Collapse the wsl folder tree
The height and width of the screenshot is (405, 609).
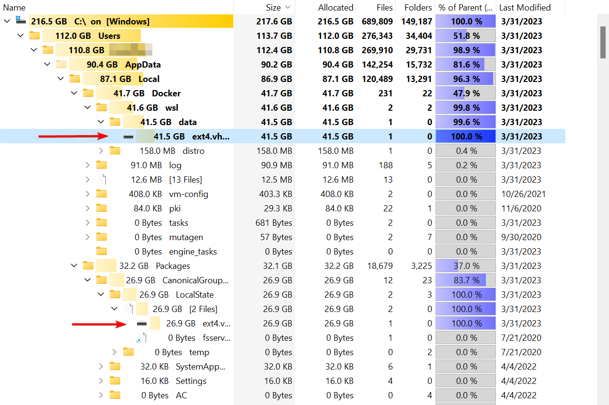[x=87, y=107]
